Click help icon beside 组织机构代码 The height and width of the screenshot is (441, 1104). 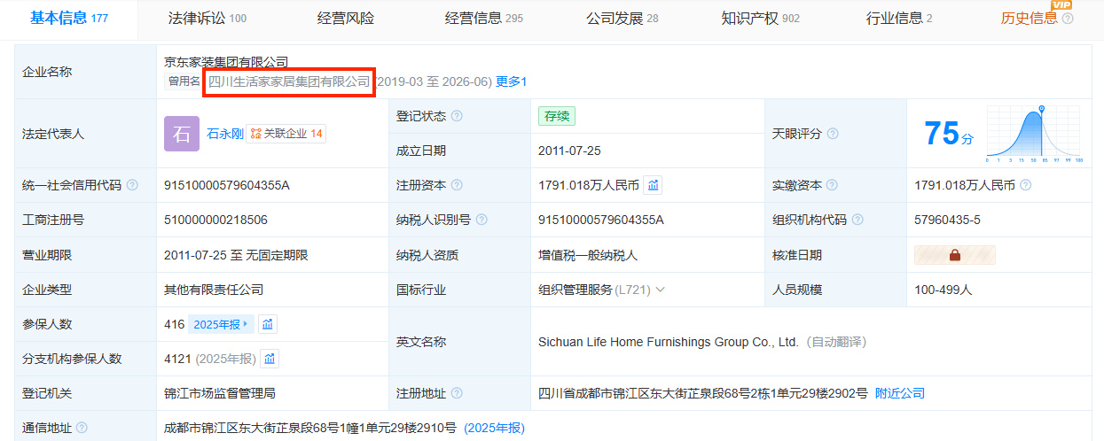[857, 220]
